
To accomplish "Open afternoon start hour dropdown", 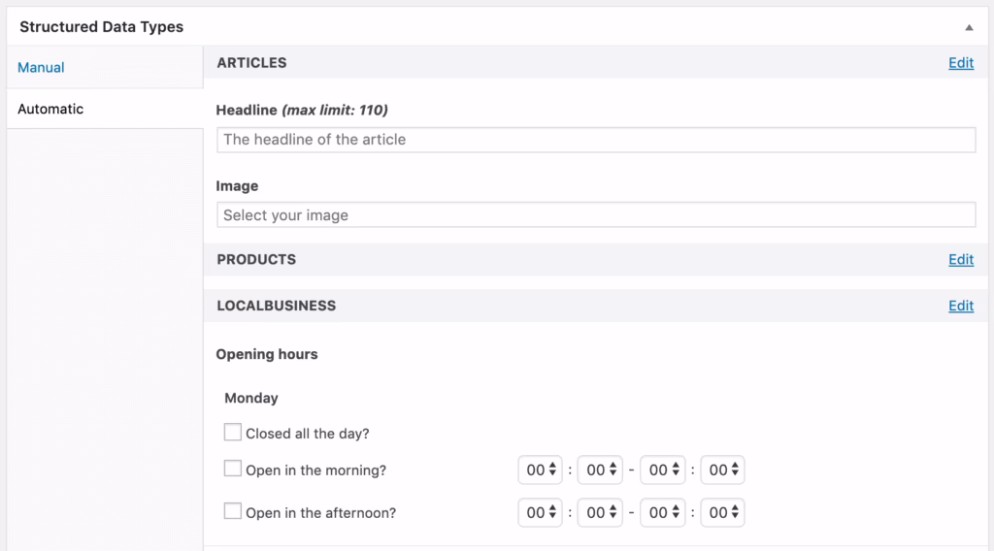I will click(540, 512).
